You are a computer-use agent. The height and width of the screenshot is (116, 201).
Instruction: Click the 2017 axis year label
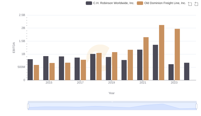[80, 83]
